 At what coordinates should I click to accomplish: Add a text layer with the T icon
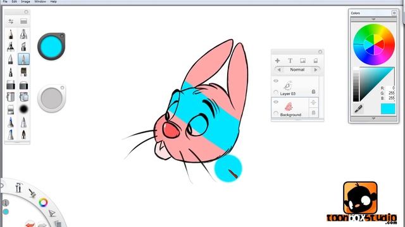(x=290, y=61)
